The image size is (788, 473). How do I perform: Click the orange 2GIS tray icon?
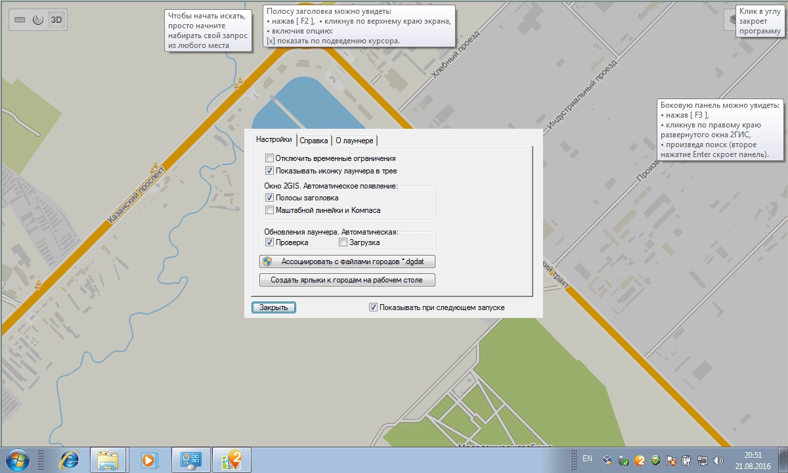coord(639,461)
